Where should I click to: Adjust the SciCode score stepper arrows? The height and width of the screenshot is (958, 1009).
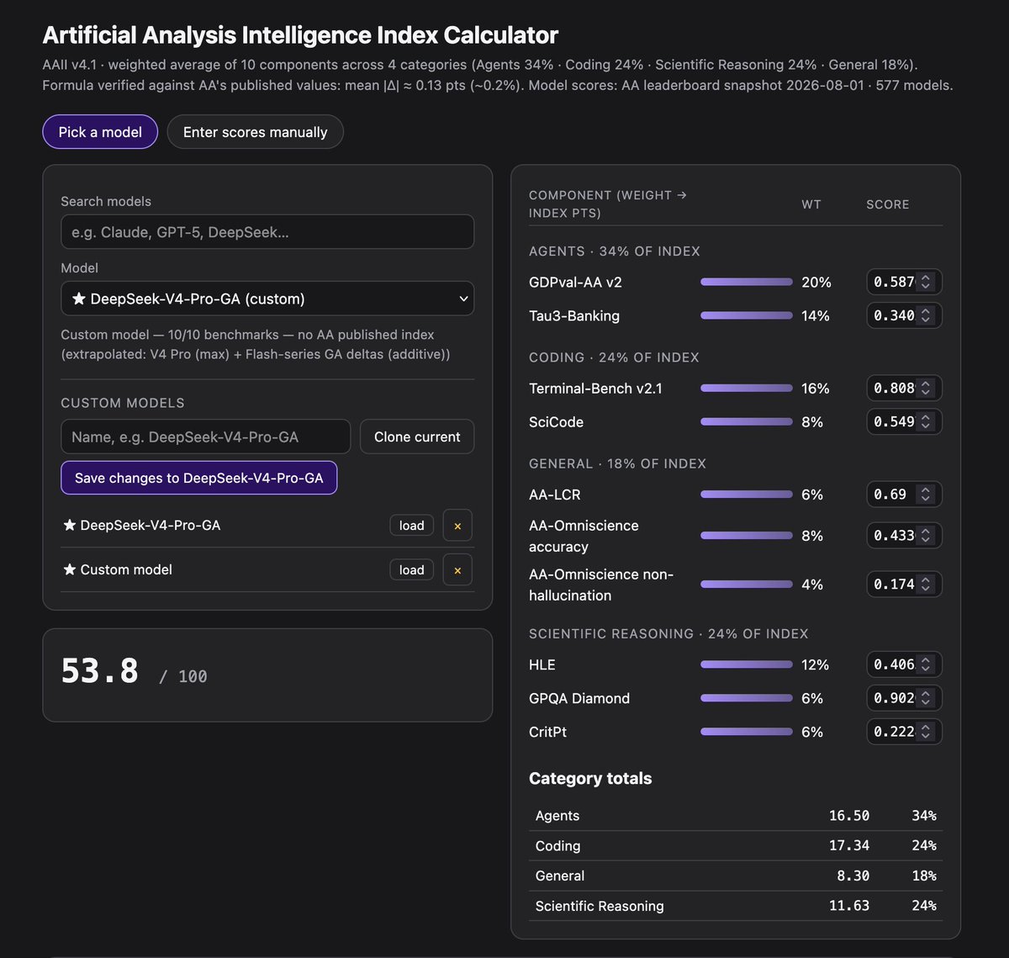click(926, 421)
